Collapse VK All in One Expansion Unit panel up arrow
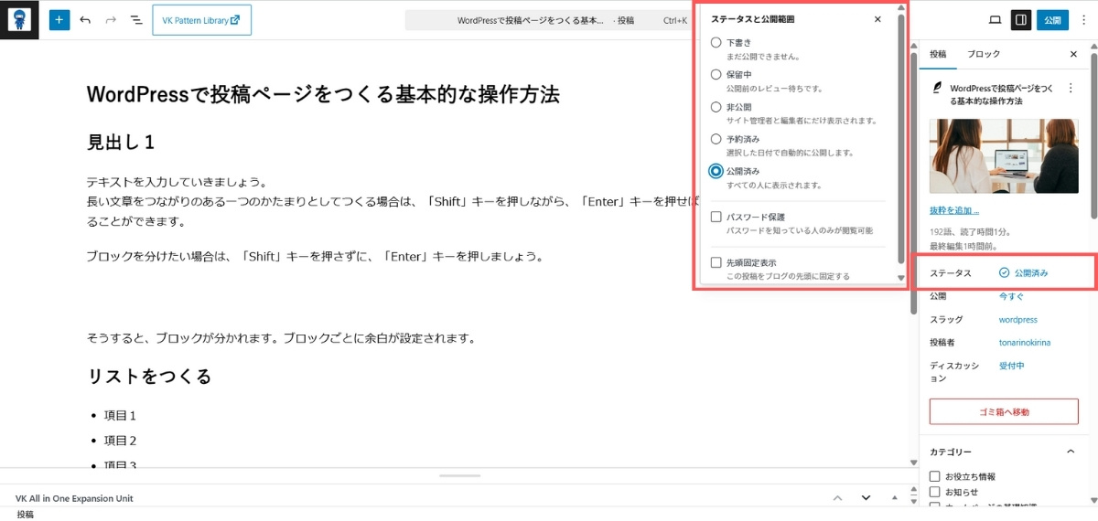 pyautogui.click(x=836, y=497)
